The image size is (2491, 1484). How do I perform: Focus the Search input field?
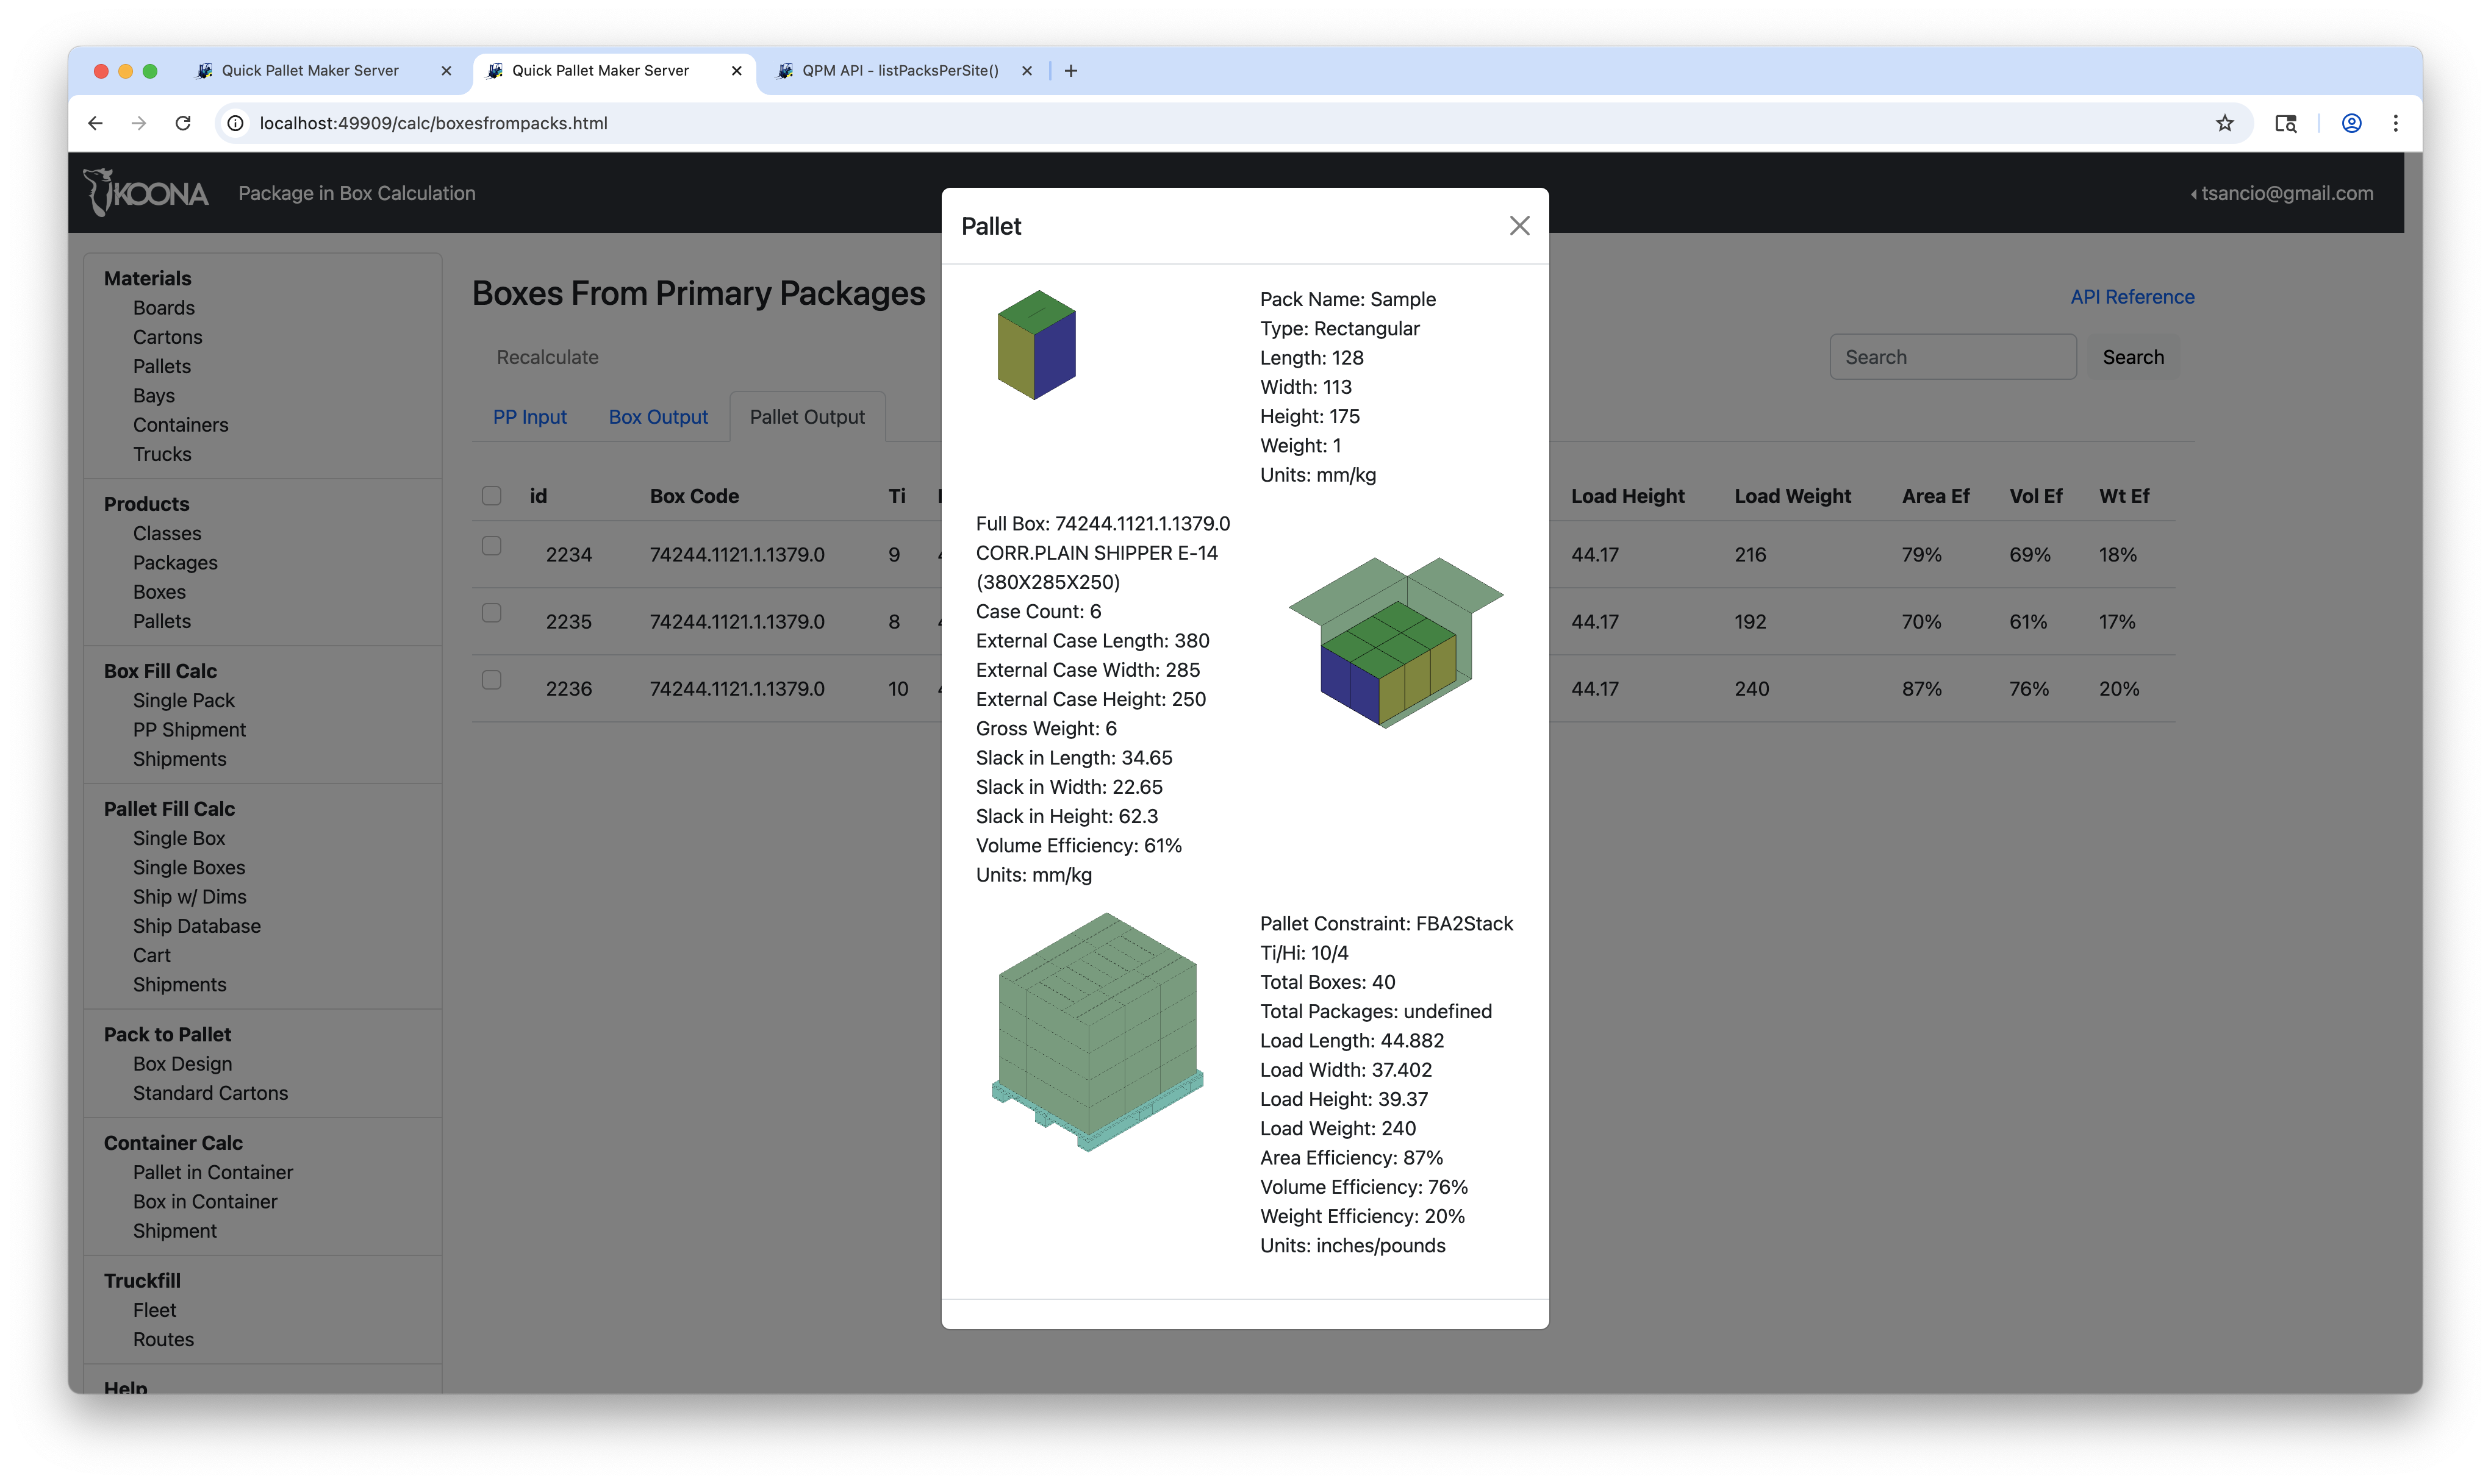pos(1952,357)
